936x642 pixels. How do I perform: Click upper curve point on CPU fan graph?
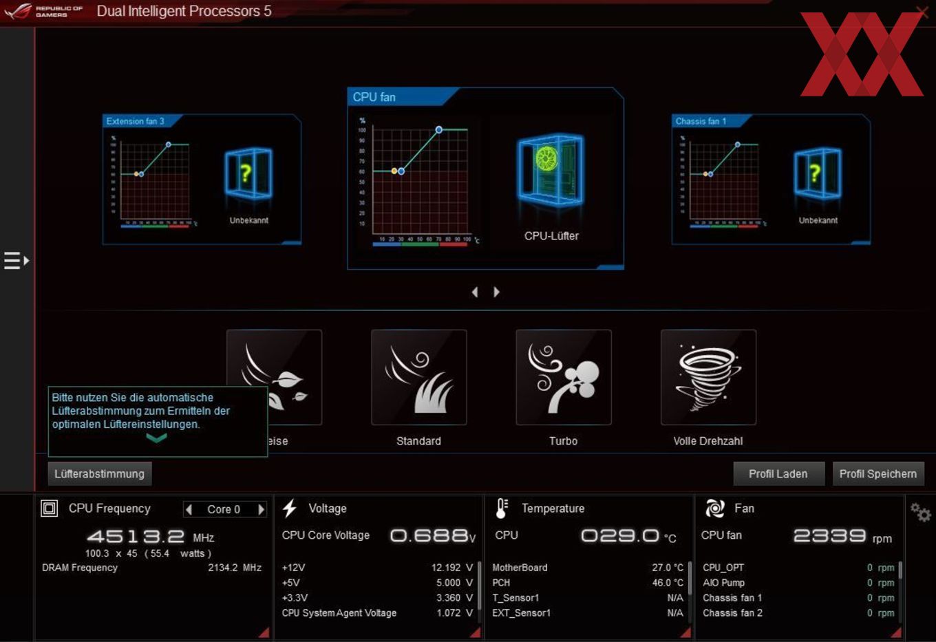tap(438, 129)
